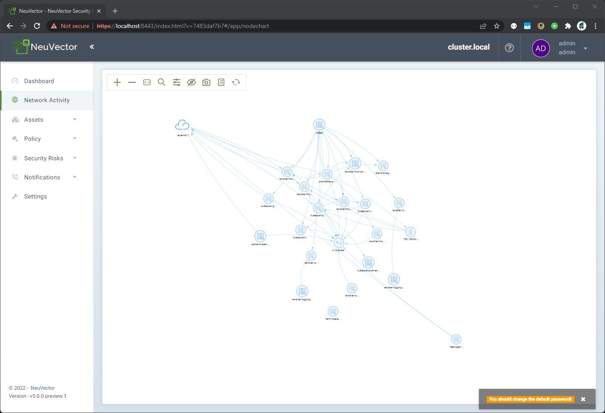Viewport: 605px width, 413px height.
Task: Close the NeuVector browser tab
Action: (99, 11)
